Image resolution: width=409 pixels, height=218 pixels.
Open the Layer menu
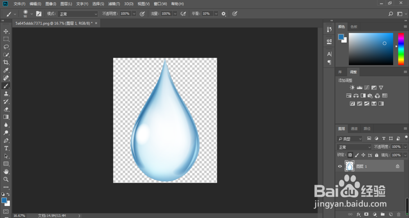[66, 4]
